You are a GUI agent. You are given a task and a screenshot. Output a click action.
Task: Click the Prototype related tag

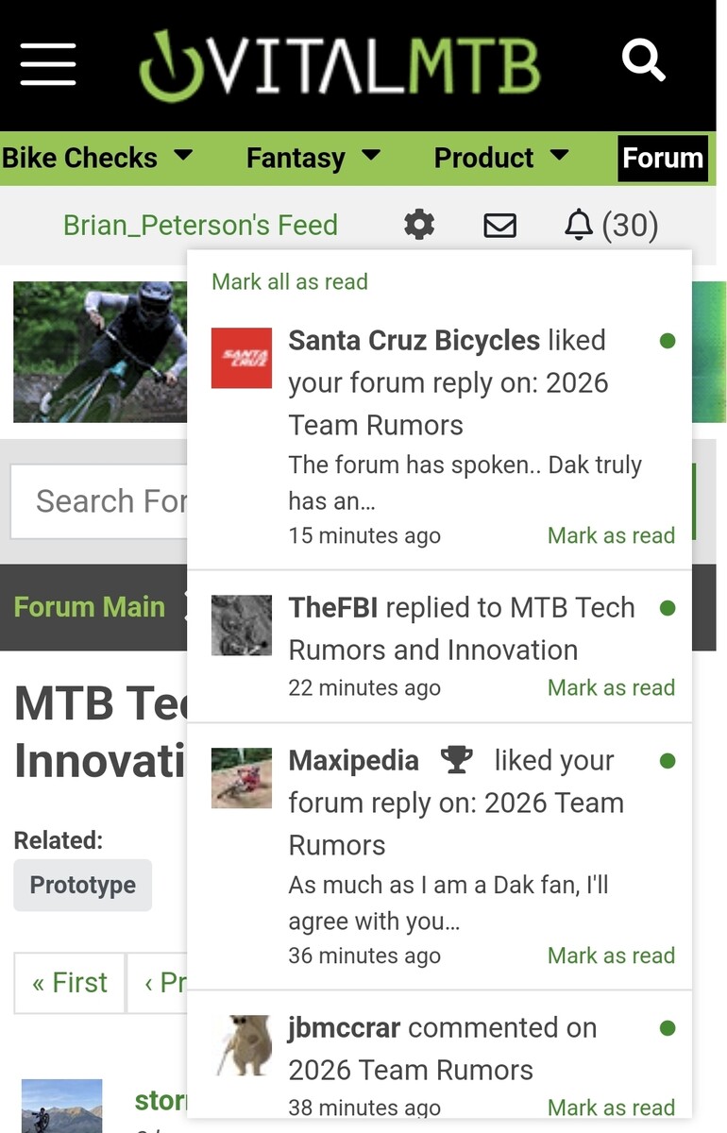[83, 885]
